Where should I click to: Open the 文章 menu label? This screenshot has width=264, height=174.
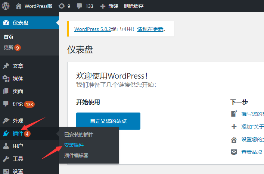(x=18, y=66)
